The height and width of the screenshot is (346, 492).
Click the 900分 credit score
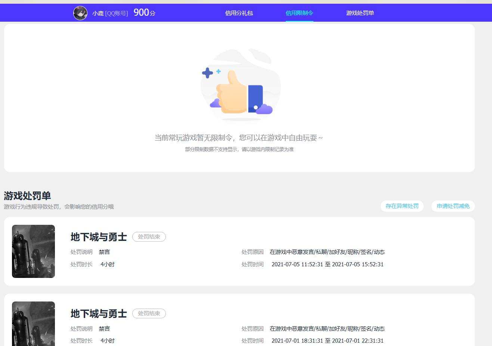[x=144, y=13]
